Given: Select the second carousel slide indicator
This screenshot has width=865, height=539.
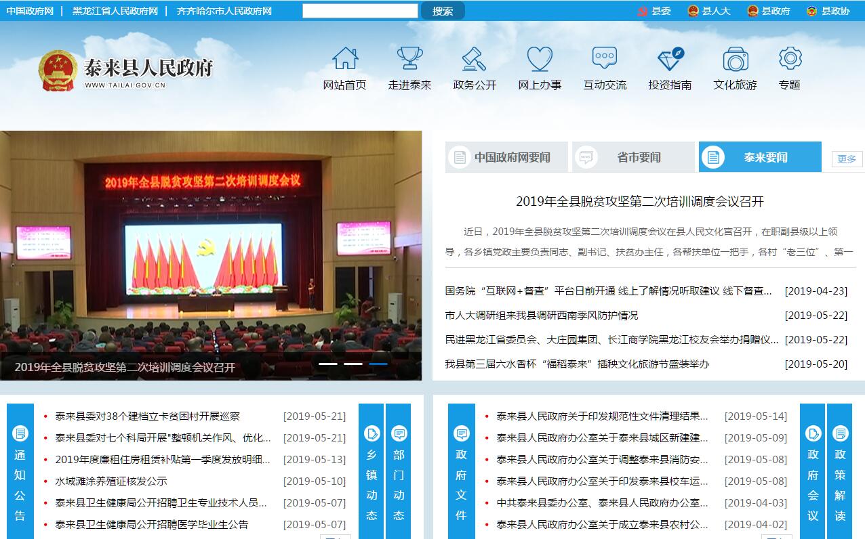Looking at the screenshot, I should tap(353, 364).
